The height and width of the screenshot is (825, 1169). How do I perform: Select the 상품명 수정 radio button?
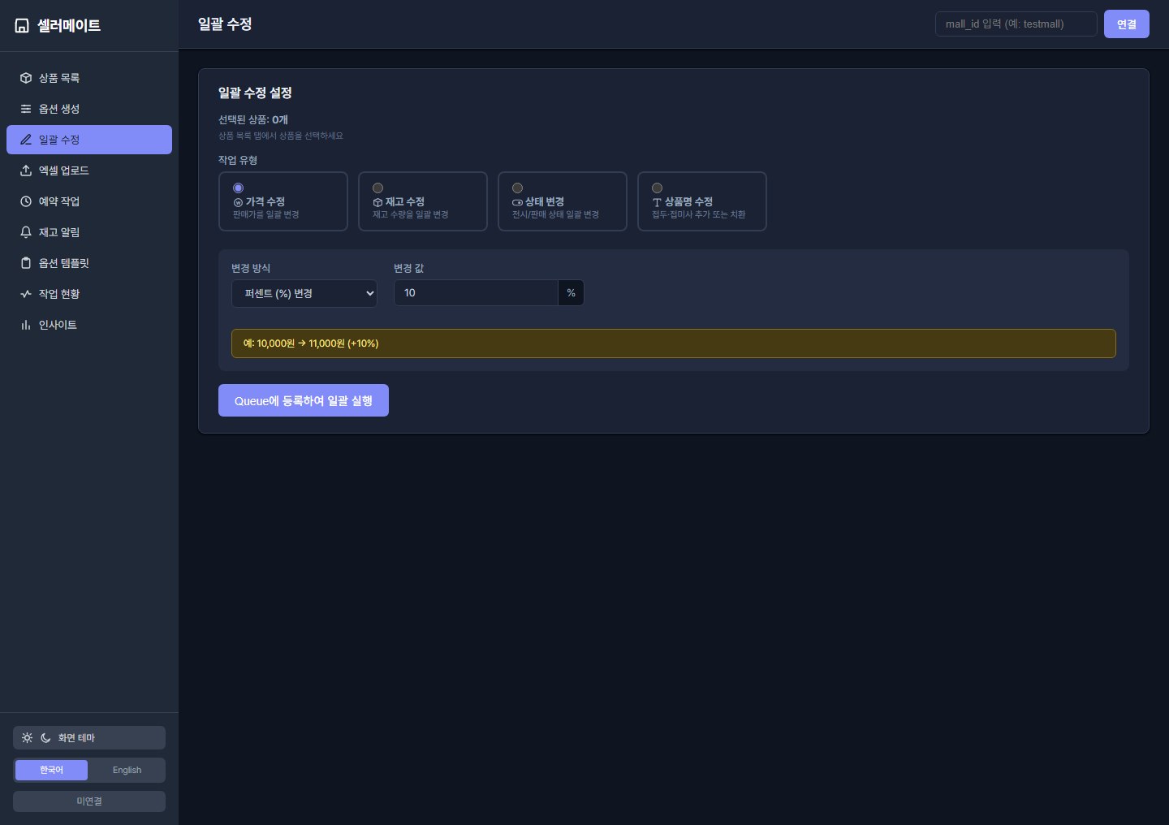pos(657,188)
